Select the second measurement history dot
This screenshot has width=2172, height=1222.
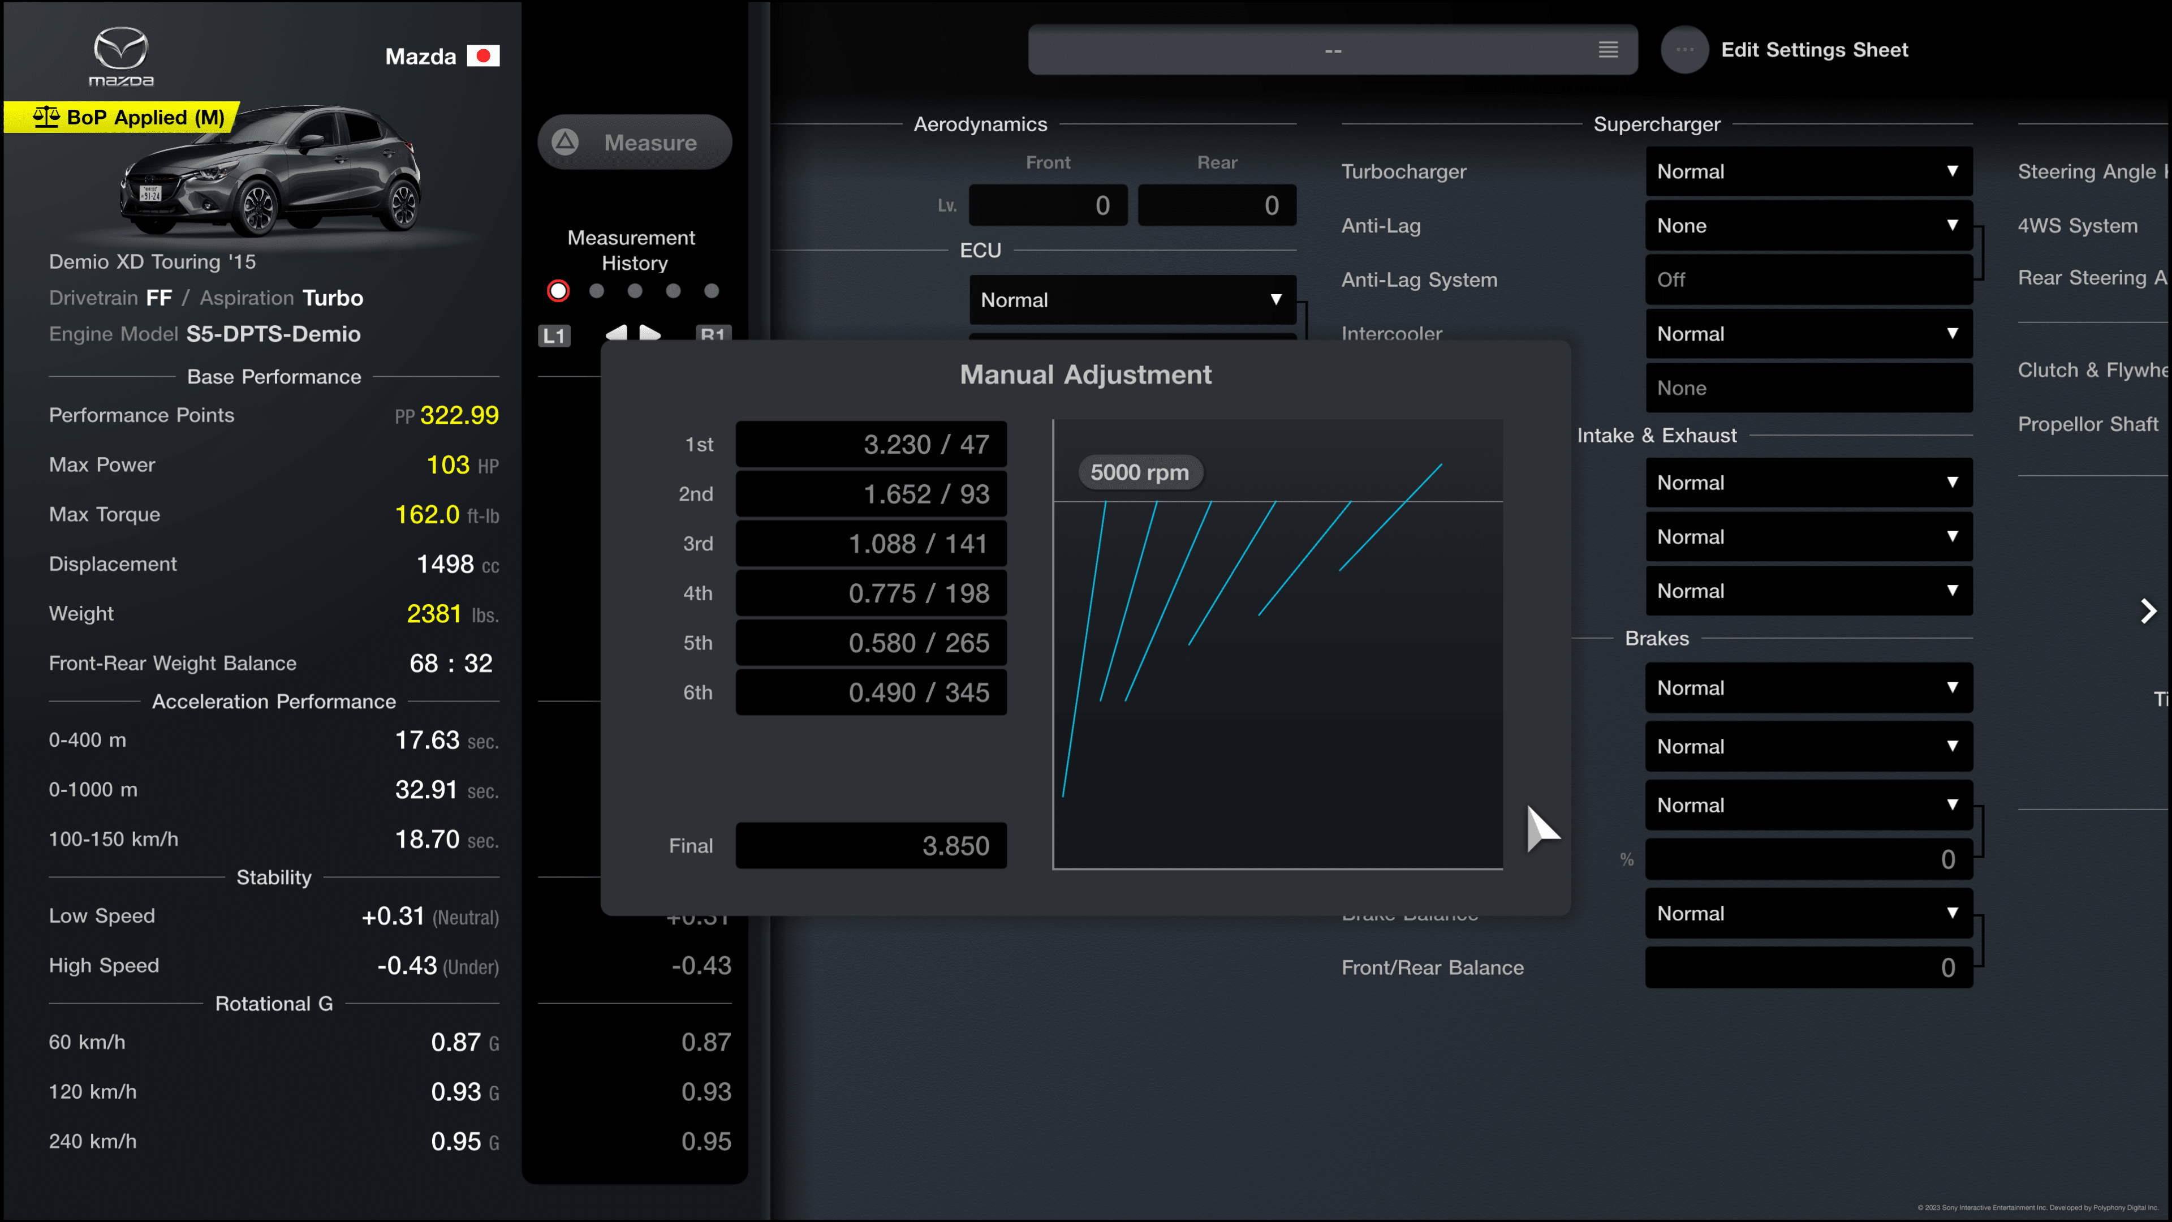[597, 291]
